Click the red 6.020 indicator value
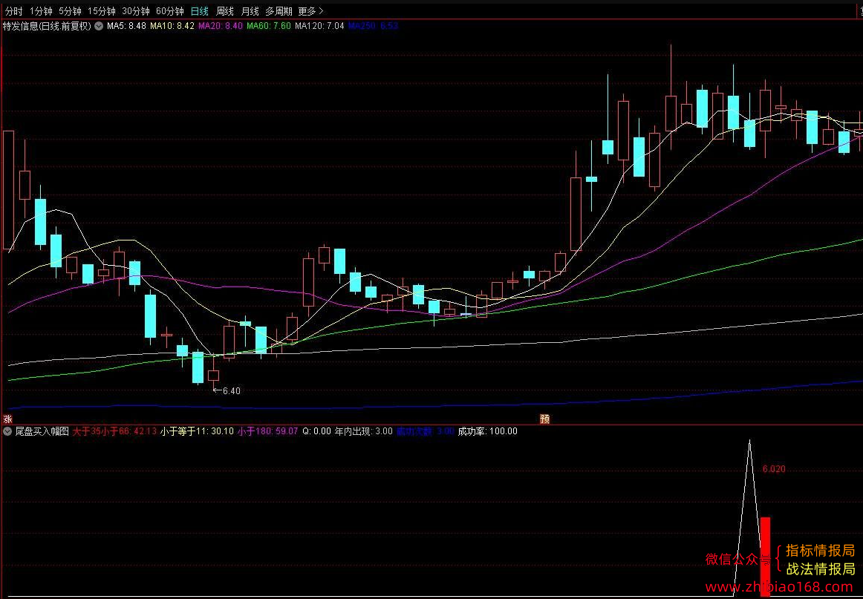This screenshot has width=863, height=599. [774, 469]
